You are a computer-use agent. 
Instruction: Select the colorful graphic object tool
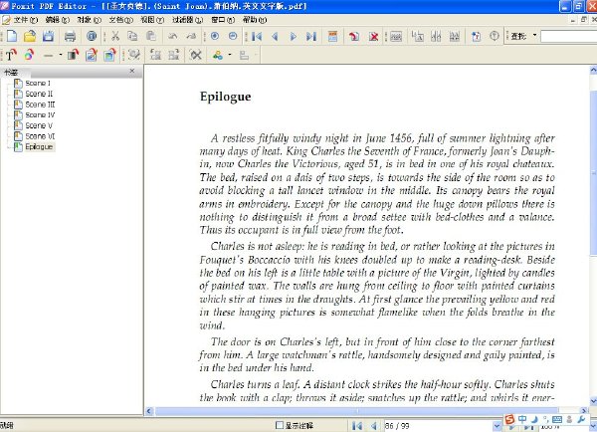click(29, 55)
